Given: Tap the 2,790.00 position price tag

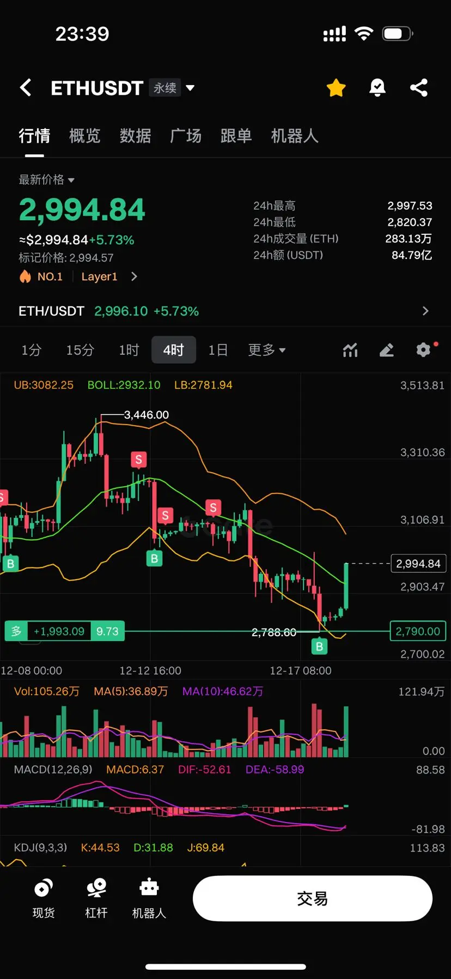Looking at the screenshot, I should coord(418,631).
